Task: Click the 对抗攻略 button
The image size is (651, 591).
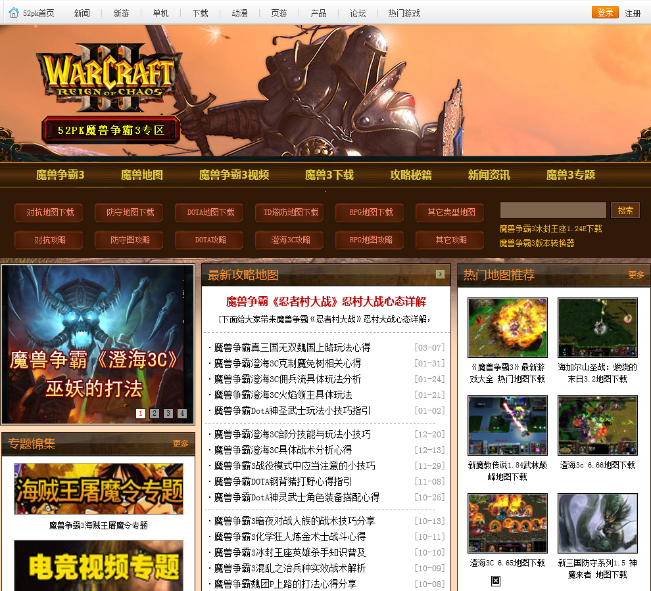Action: 50,240
